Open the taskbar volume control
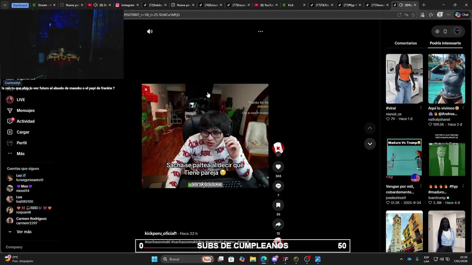The image size is (472, 265). click(441, 259)
